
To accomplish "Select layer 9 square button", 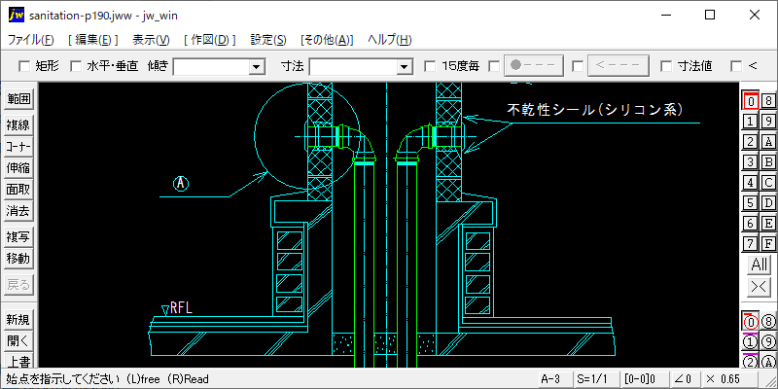I will pos(768,121).
